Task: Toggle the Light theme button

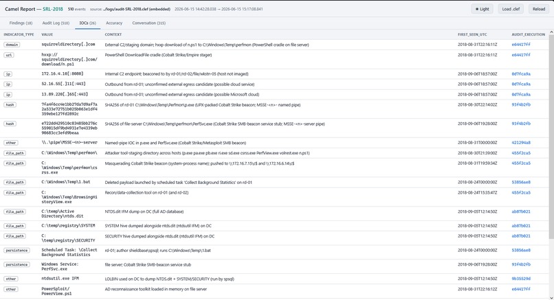Action: (482, 9)
